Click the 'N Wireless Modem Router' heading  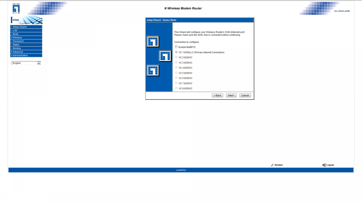(183, 8)
